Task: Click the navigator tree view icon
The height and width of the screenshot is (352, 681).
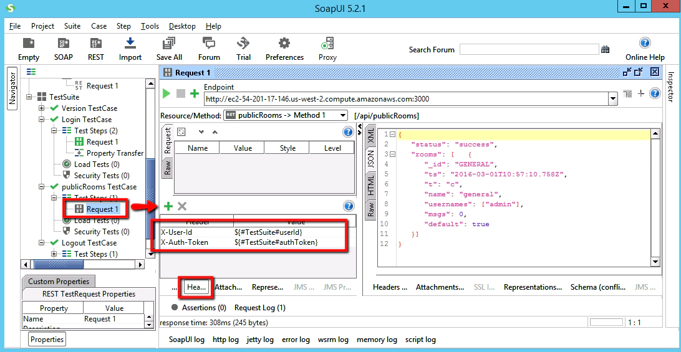Action: click(31, 72)
